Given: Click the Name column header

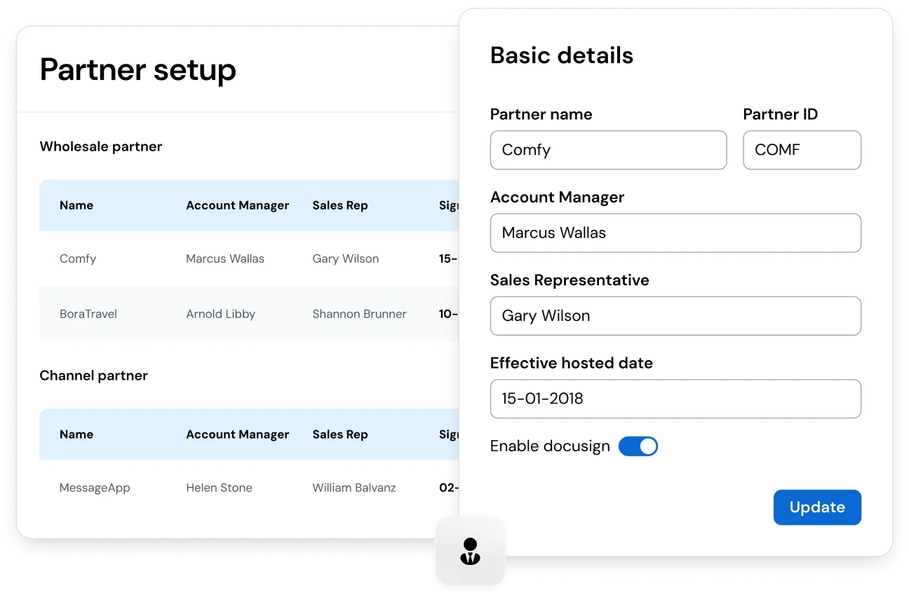Looking at the screenshot, I should coord(76,205).
